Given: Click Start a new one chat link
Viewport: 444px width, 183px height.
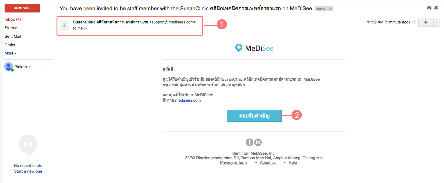Looking at the screenshot, I should (x=28, y=171).
